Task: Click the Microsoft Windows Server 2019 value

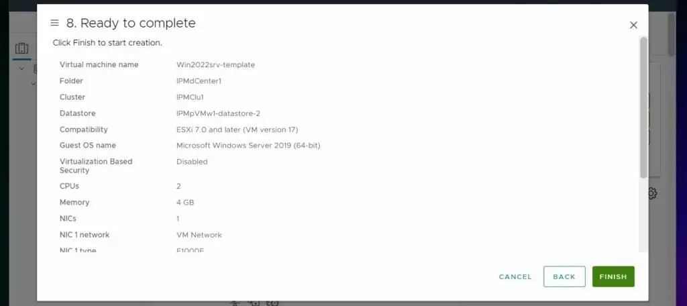Action: [x=248, y=146]
